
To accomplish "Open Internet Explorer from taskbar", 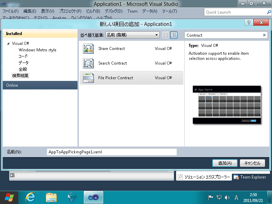I will (31, 197).
